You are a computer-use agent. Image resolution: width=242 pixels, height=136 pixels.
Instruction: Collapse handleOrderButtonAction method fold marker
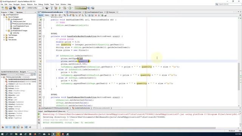44,36
